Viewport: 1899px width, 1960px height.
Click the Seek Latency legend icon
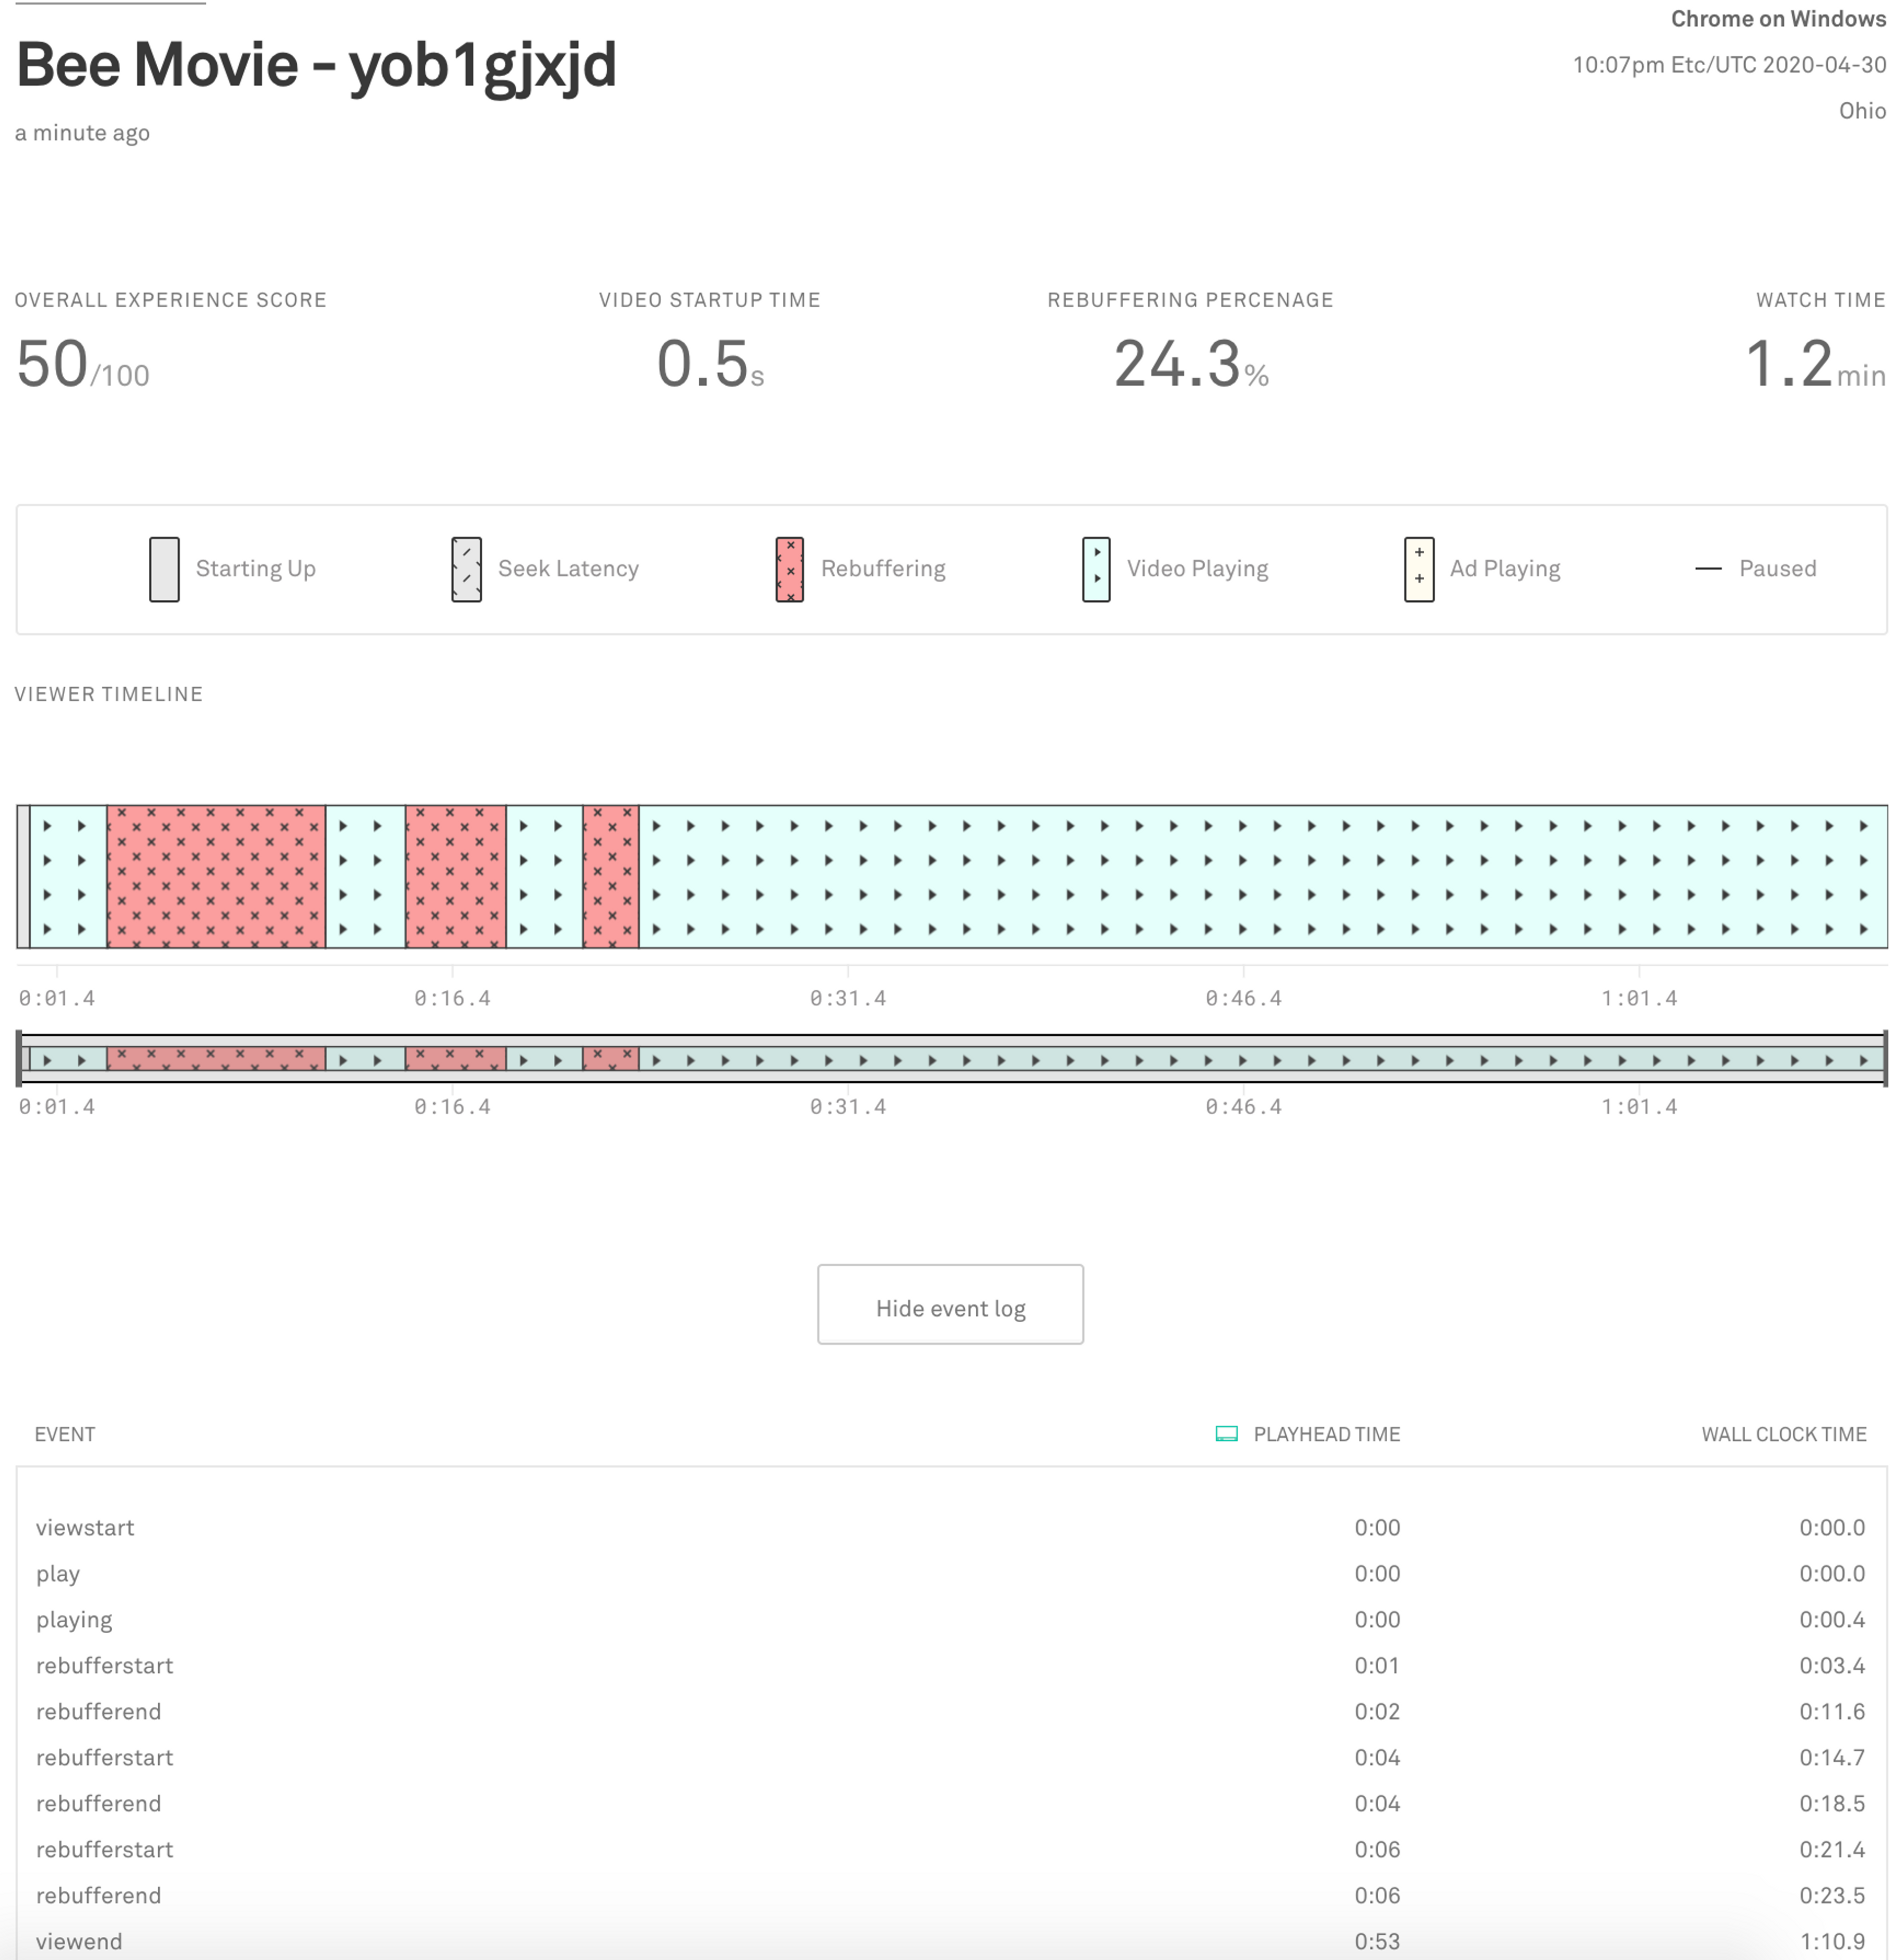466,569
